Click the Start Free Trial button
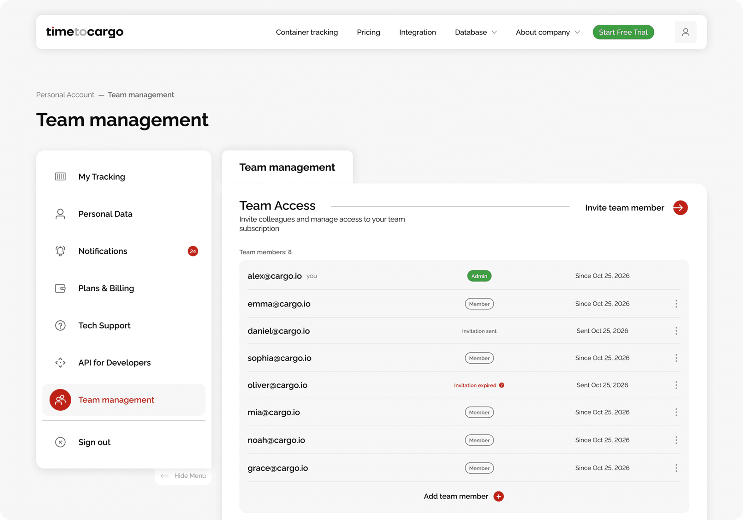The width and height of the screenshot is (743, 520). 623,32
